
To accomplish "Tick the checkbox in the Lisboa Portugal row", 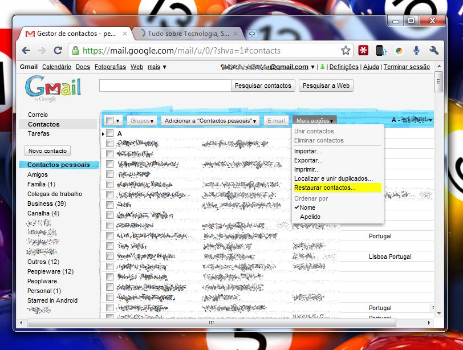I will (109, 256).
